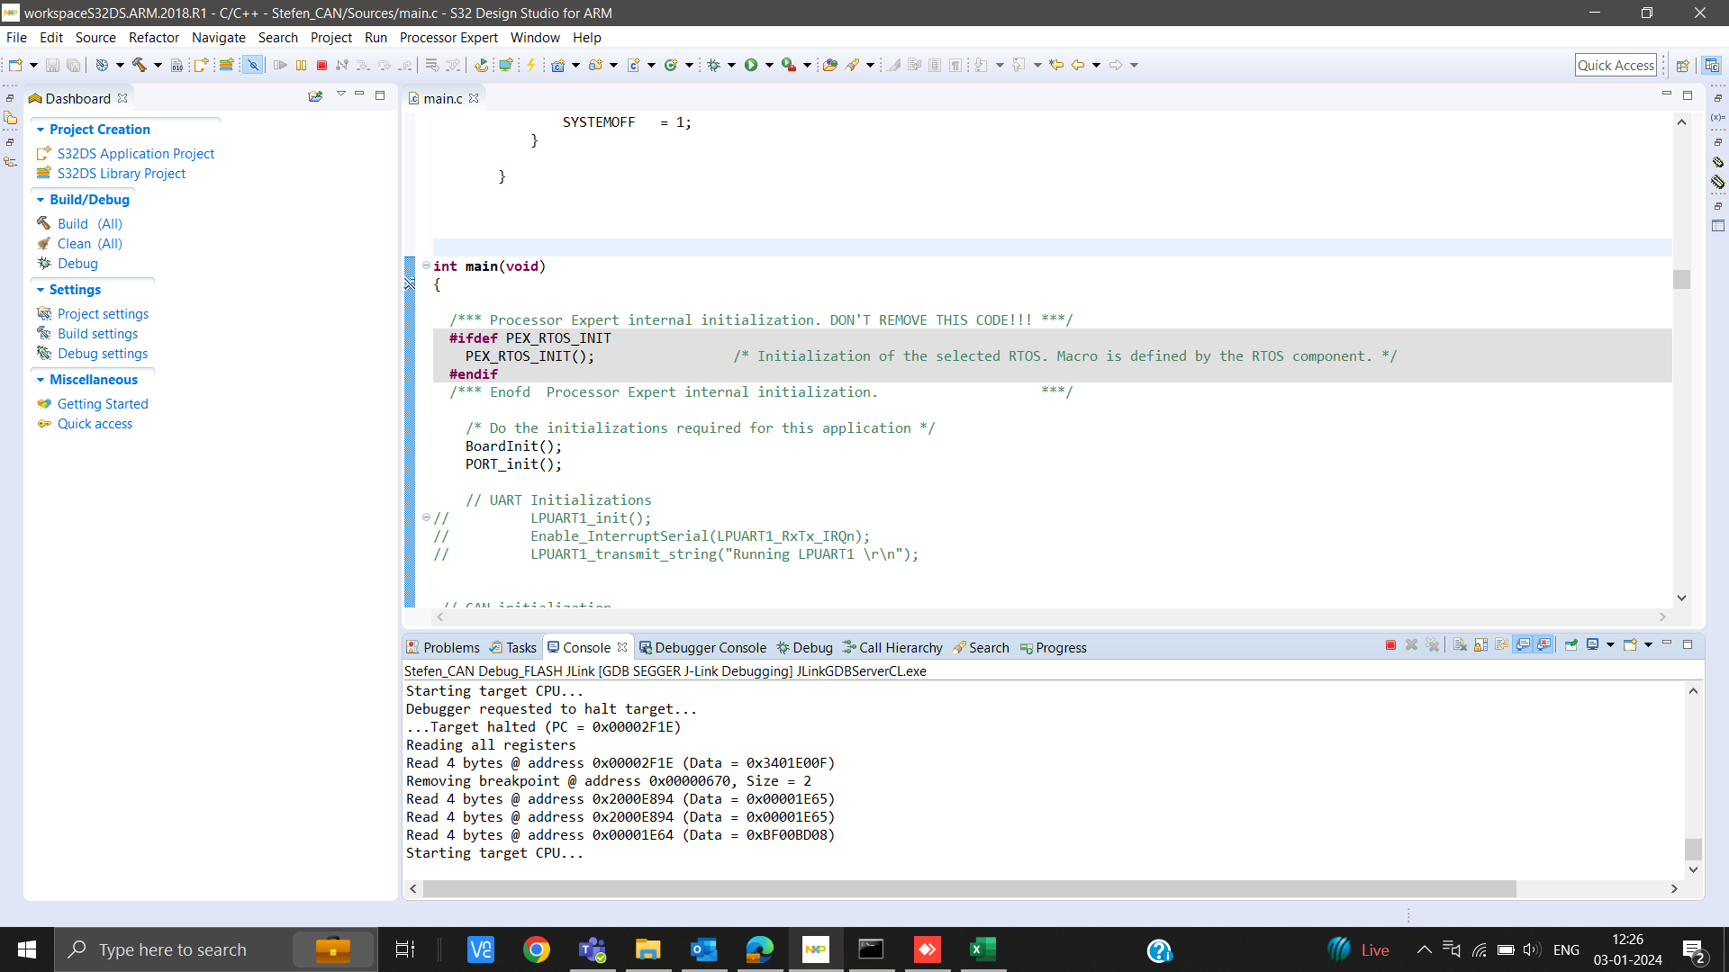1729x972 pixels.
Task: Click the red Terminate button in Console toolbar
Action: [x=1390, y=644]
